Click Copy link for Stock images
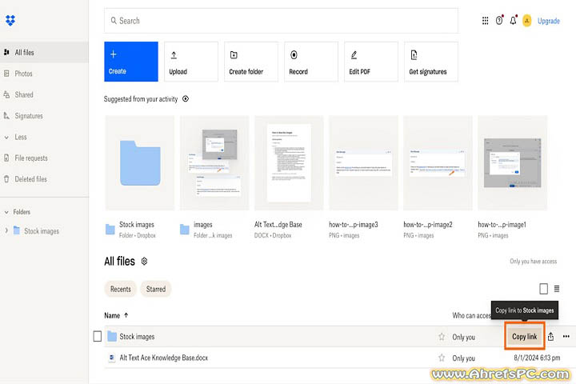The image size is (576, 384). 525,337
